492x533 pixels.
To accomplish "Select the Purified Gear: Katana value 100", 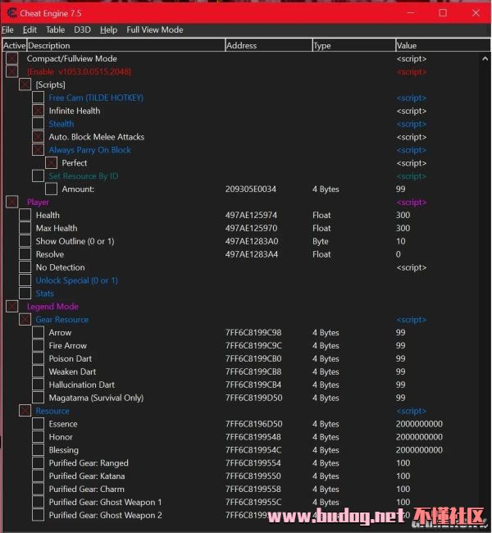I will coord(403,476).
